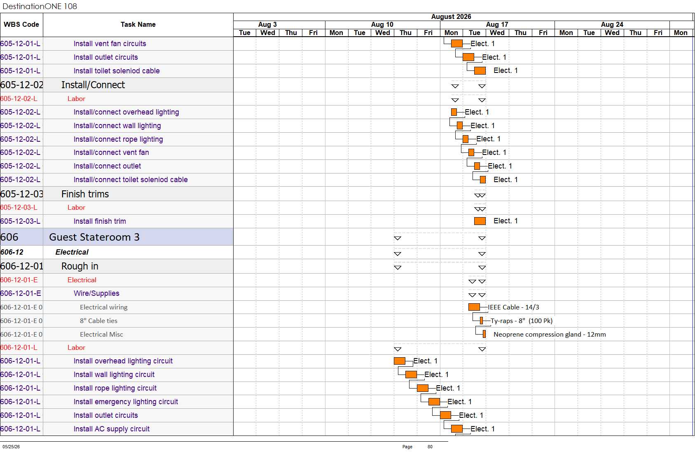Click WBS code 605-12-03 summary cell

click(21, 194)
